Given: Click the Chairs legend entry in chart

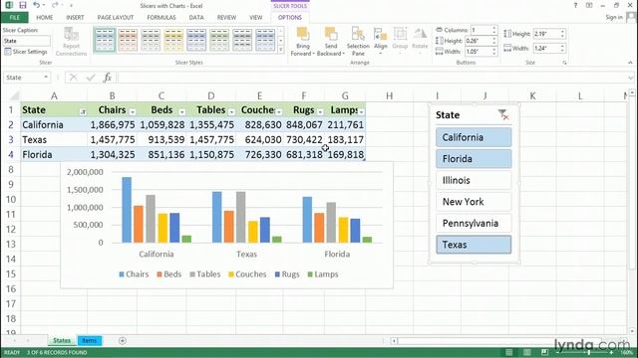Looking at the screenshot, I should [x=134, y=274].
